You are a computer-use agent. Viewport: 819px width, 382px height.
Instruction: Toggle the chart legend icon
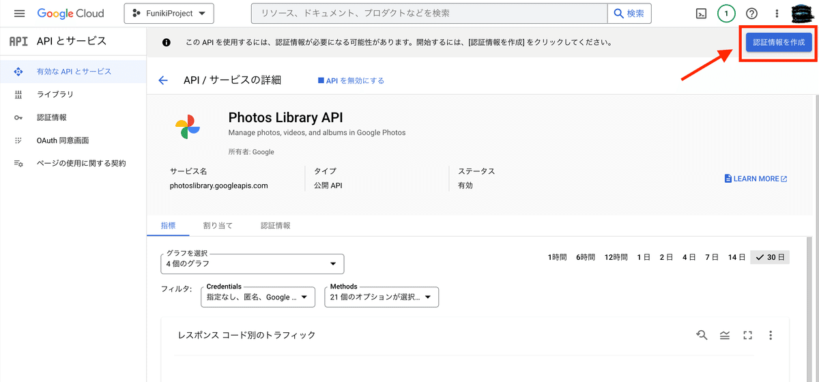click(x=725, y=335)
